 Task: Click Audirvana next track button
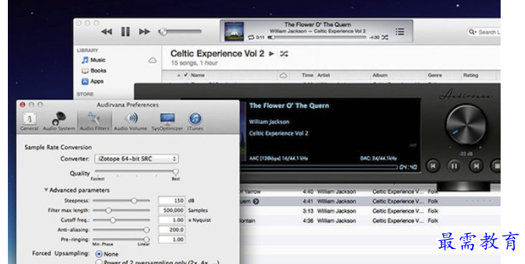(x=476, y=166)
